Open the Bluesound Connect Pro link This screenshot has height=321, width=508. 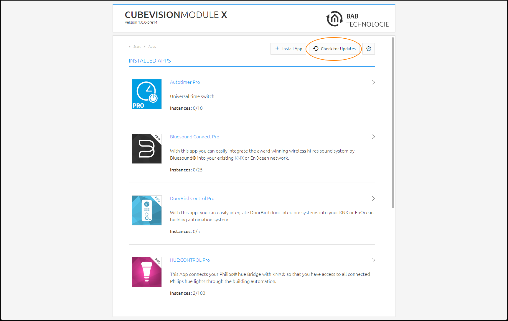pos(194,137)
